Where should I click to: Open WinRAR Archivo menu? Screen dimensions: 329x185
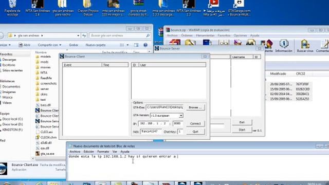coord(172,35)
